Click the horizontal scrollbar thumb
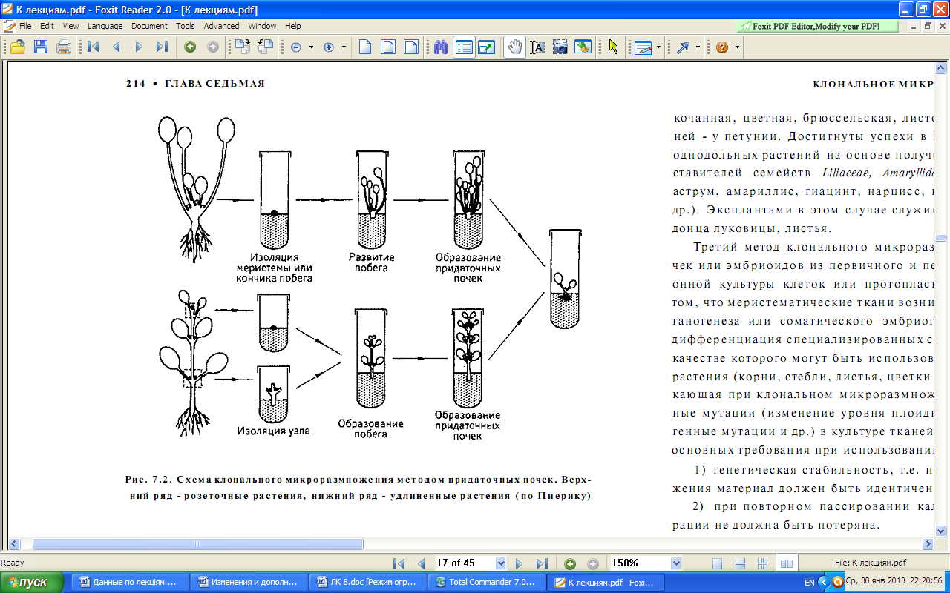This screenshot has width=950, height=593. click(197, 544)
